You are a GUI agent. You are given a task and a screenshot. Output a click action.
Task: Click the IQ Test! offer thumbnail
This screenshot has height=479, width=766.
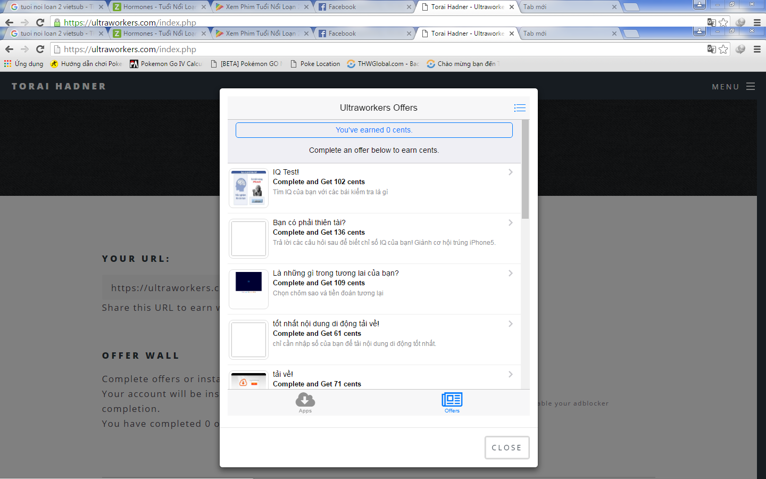pos(248,188)
